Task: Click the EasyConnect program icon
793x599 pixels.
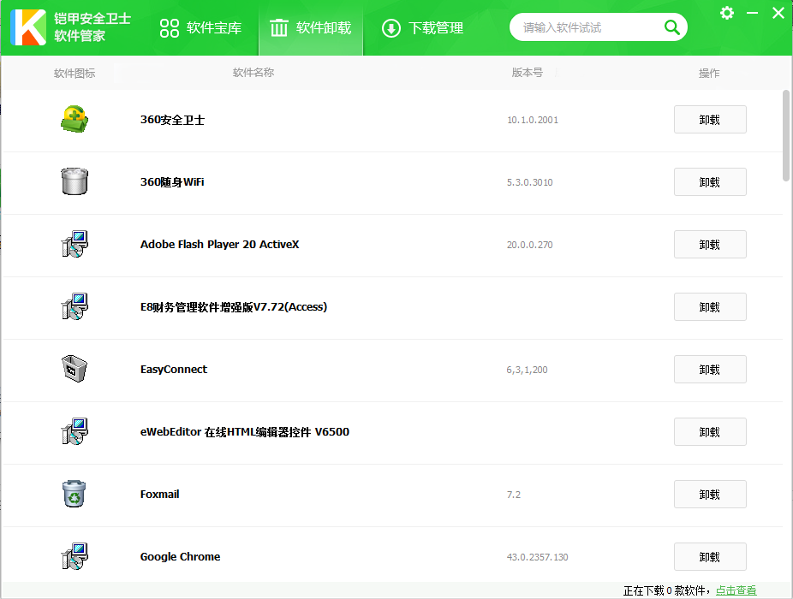Action: (x=75, y=370)
